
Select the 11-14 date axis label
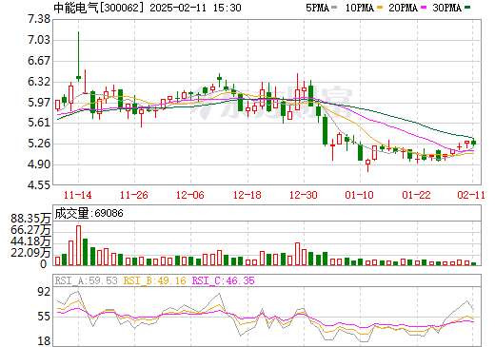coord(78,195)
